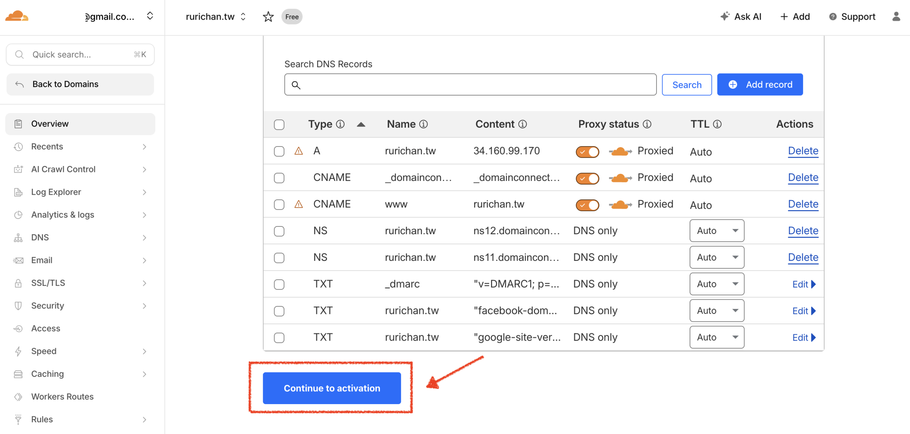This screenshot has width=910, height=434.
Task: Click warning icon on A record
Action: [299, 151]
